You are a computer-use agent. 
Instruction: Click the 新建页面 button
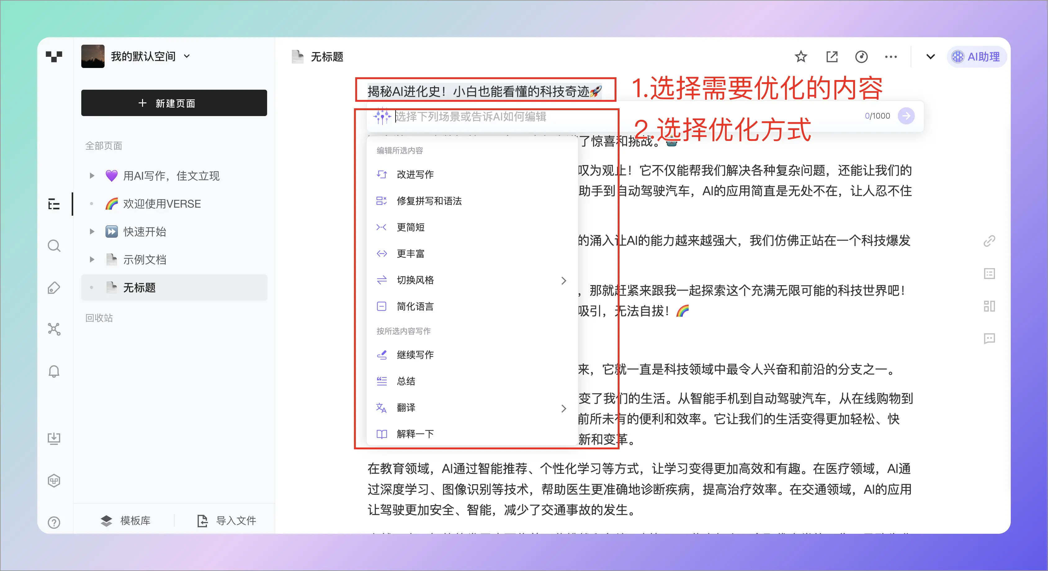[174, 103]
